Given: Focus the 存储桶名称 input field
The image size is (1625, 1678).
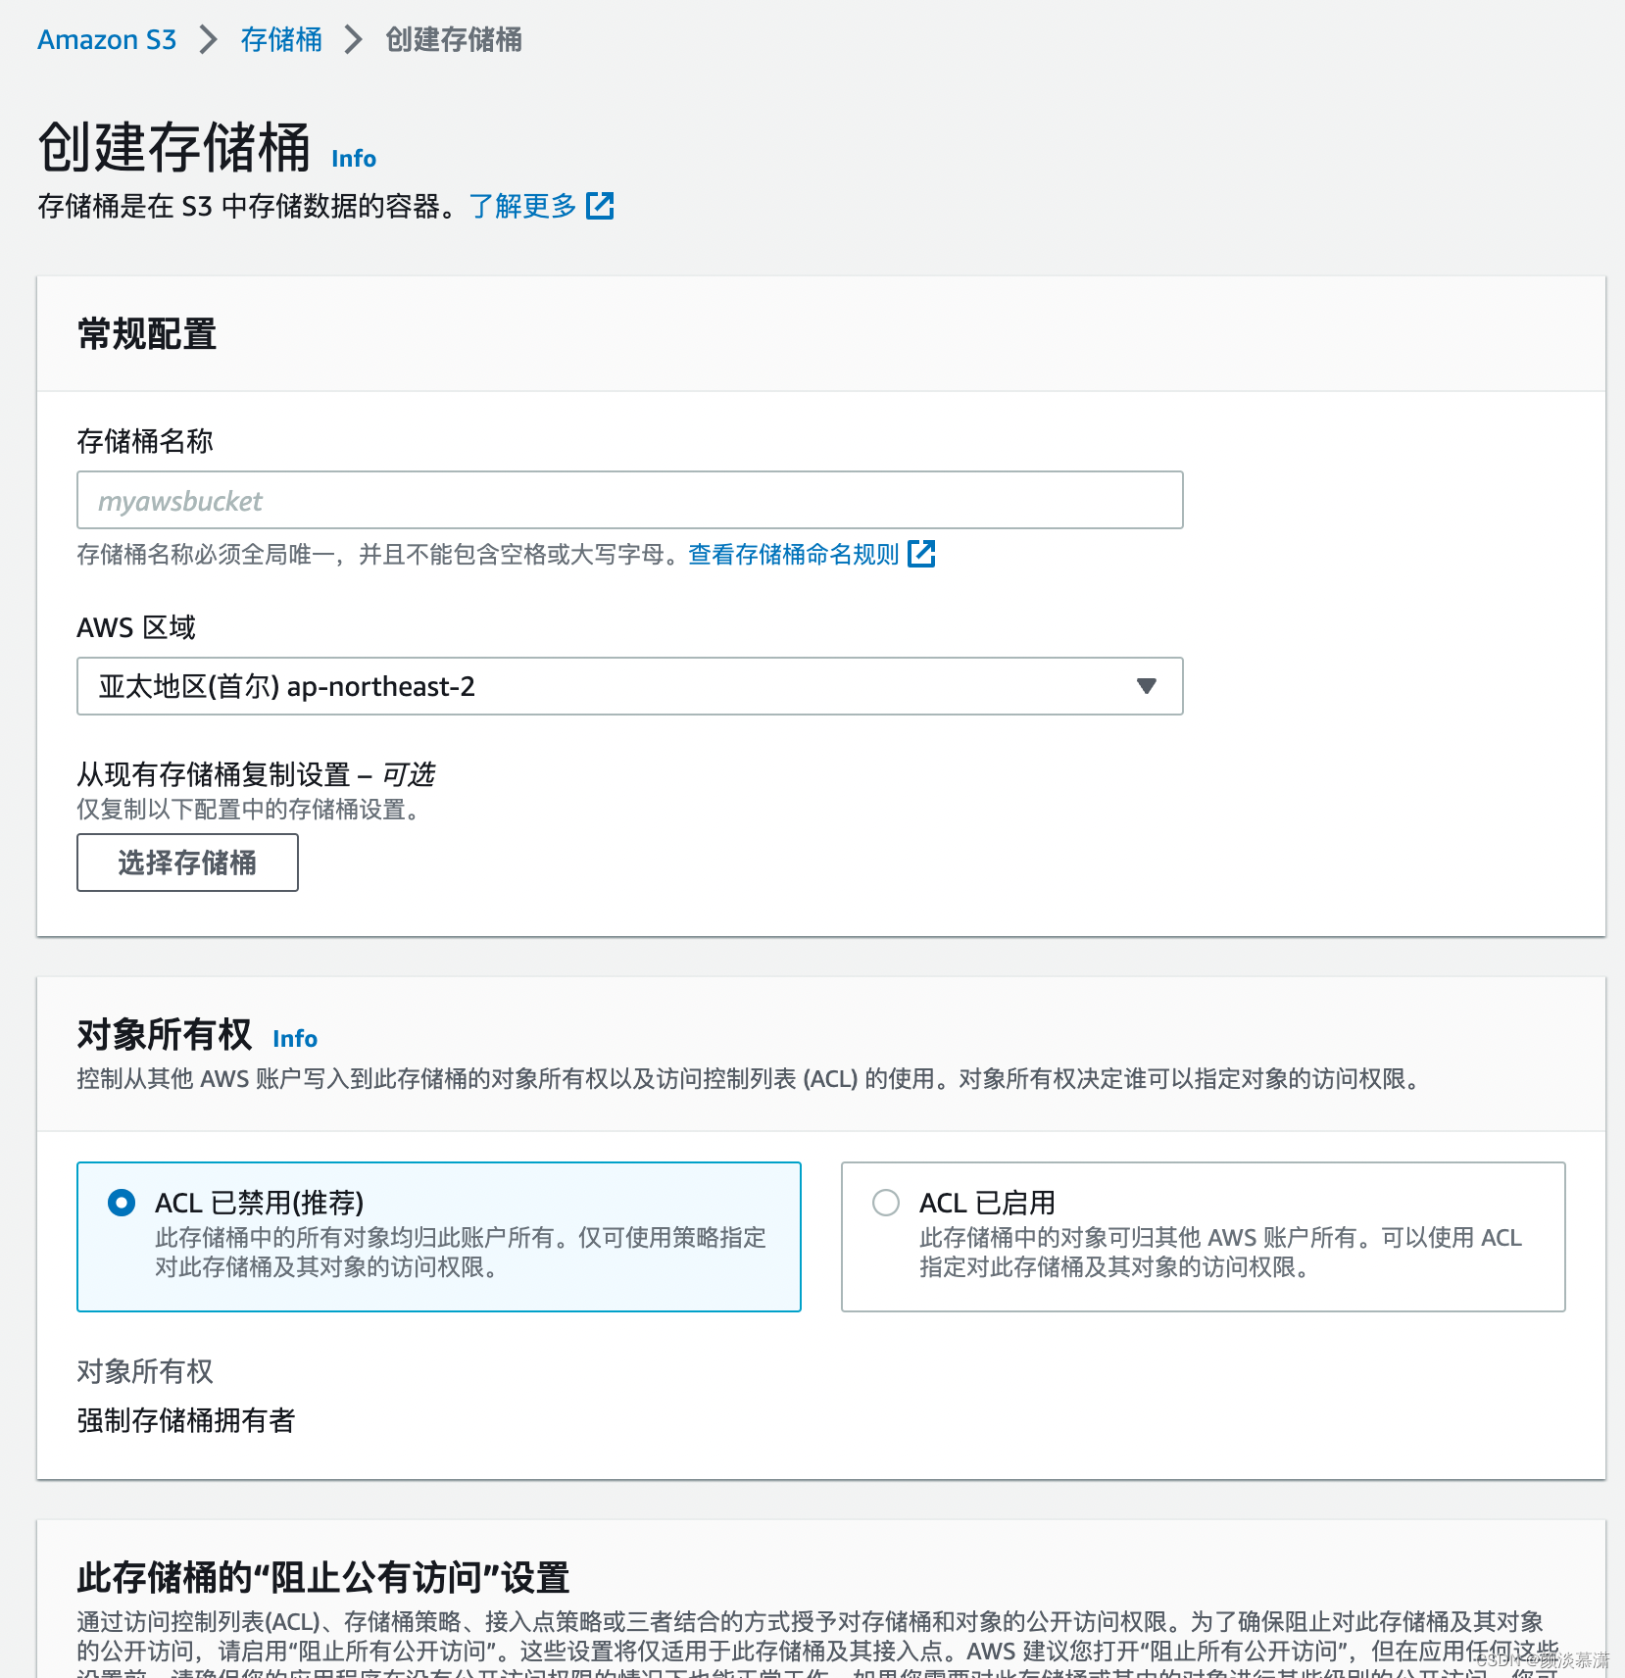Looking at the screenshot, I should coord(630,501).
